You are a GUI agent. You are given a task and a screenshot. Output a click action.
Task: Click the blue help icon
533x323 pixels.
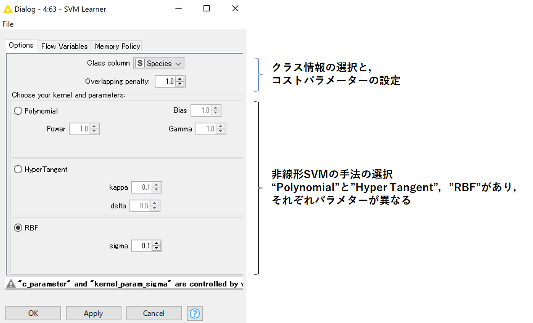pyautogui.click(x=194, y=313)
